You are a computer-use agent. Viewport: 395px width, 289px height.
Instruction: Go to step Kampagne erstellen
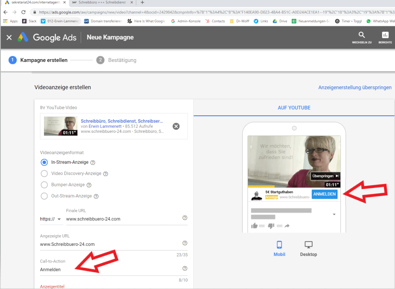38,60
